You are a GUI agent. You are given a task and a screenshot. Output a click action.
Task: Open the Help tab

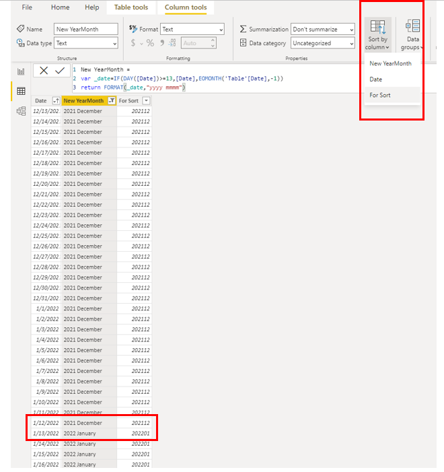pos(91,7)
